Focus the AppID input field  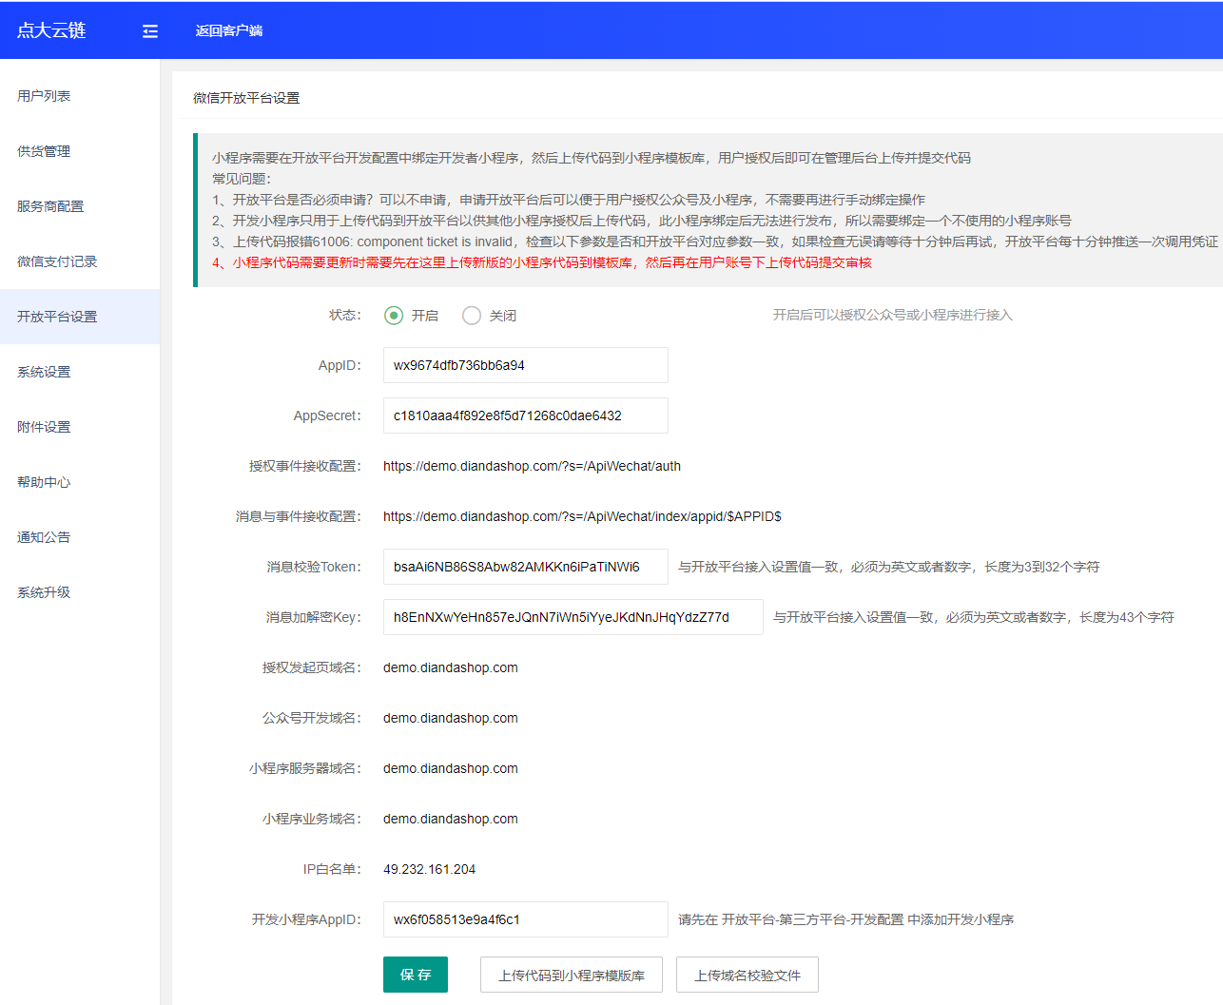click(526, 365)
